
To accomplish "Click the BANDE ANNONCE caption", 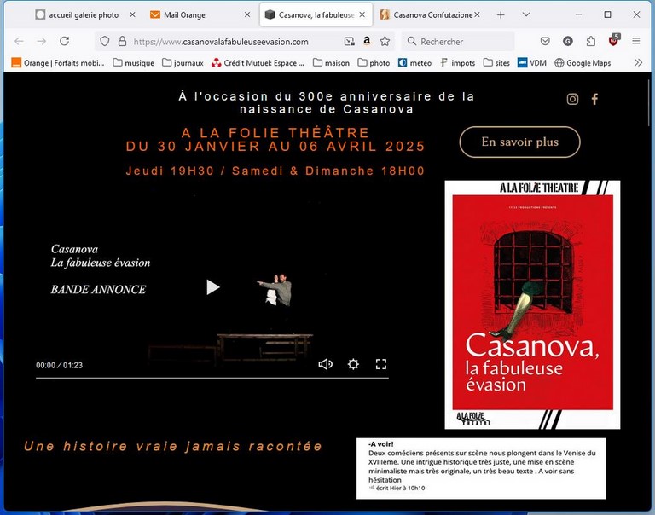I will (x=99, y=289).
